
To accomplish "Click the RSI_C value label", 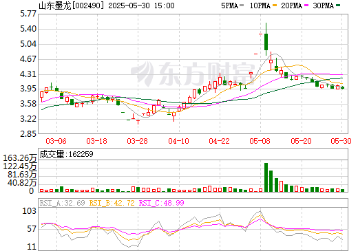I will pos(162,203).
